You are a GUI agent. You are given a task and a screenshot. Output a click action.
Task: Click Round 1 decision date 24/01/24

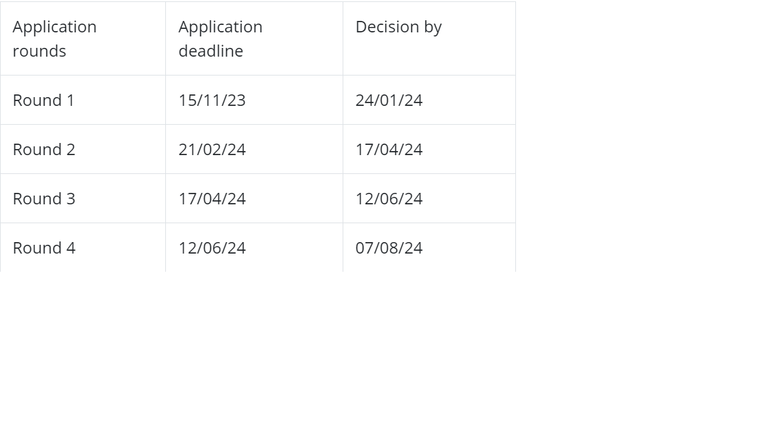pos(388,100)
